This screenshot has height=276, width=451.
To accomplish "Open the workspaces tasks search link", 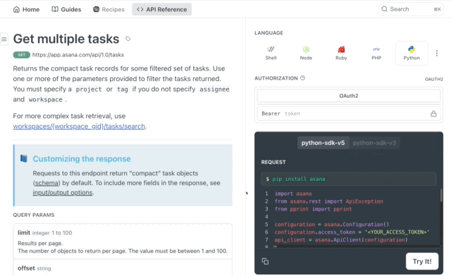I will (x=79, y=126).
